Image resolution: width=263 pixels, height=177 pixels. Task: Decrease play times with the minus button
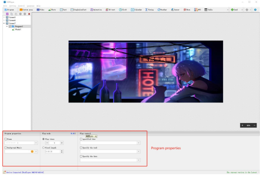coord(47,143)
